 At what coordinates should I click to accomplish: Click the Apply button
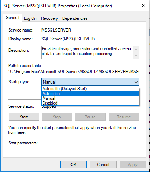(133, 165)
